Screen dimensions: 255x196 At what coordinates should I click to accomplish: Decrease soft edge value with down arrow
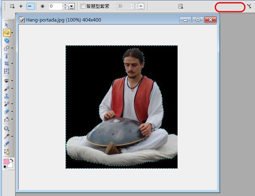[x=65, y=8]
